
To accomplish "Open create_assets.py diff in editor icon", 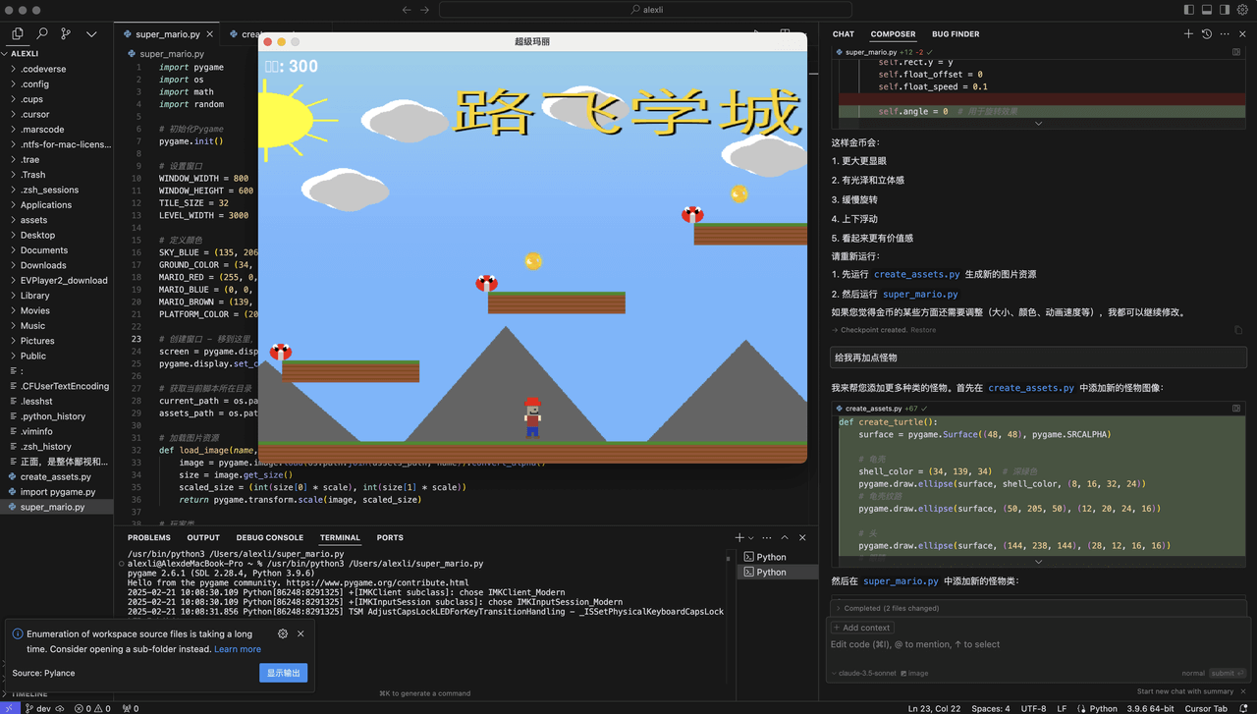I will [x=1236, y=408].
